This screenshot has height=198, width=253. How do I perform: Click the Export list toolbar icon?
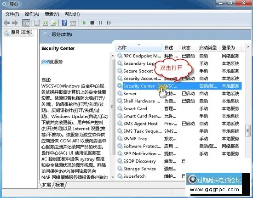coord(53,23)
